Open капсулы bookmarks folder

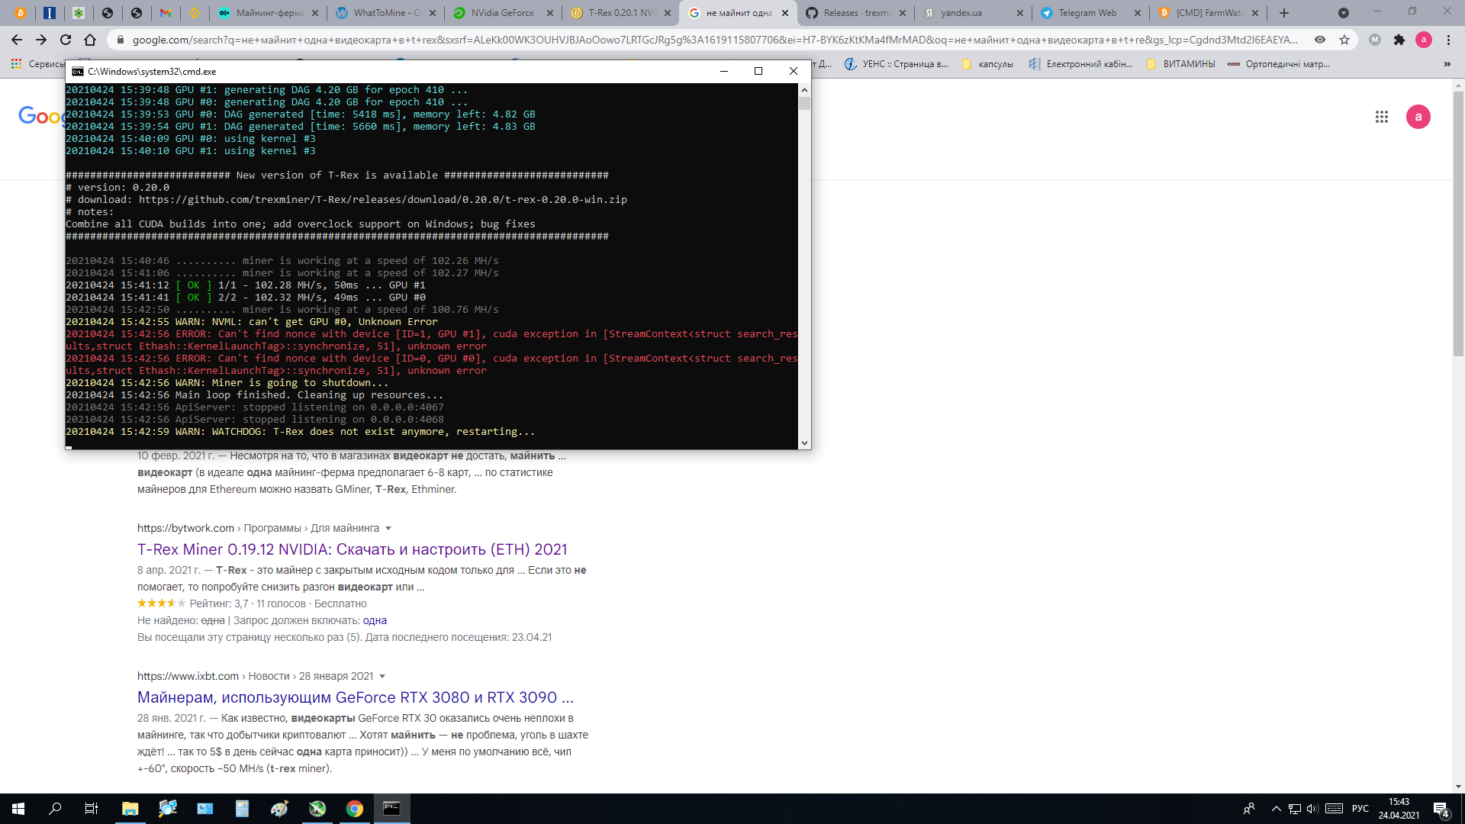pyautogui.click(x=988, y=64)
